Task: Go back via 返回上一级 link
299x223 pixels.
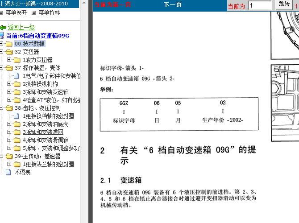Action: [21, 28]
